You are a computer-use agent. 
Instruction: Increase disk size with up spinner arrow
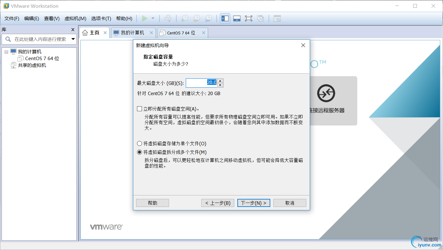coord(220,81)
